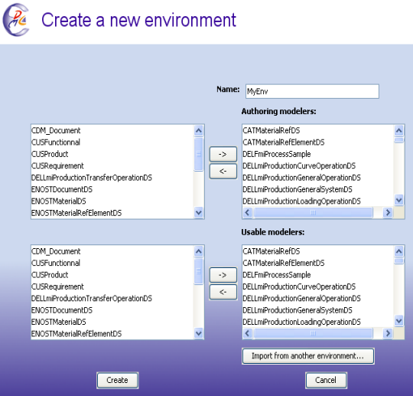Click right arrow of Usable modelers horizontal scrollbar

388,333
